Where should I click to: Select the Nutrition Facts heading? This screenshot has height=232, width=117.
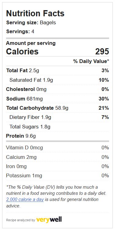pos(35,13)
